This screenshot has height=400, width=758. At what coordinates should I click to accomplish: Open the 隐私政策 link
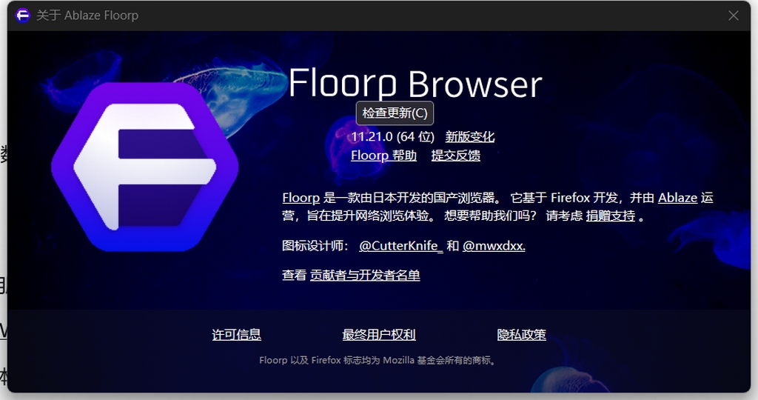[522, 335]
